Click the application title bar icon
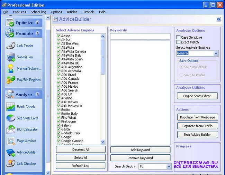This screenshot has height=175, width=225. [4, 5]
